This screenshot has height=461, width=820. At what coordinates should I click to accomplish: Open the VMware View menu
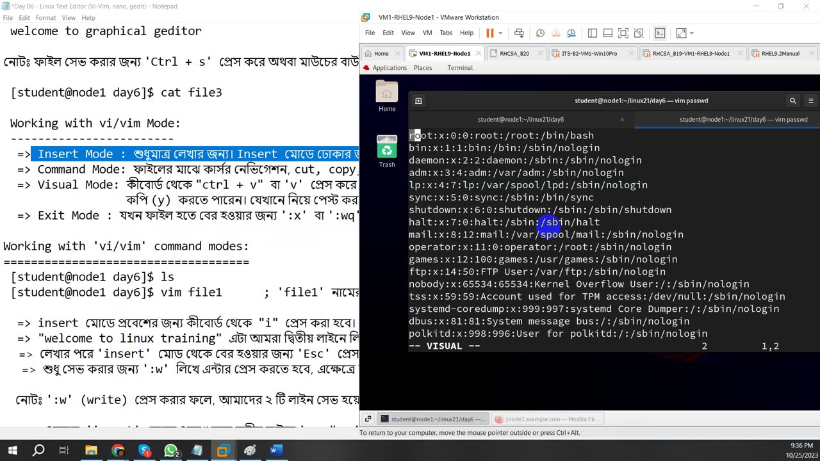pyautogui.click(x=408, y=33)
